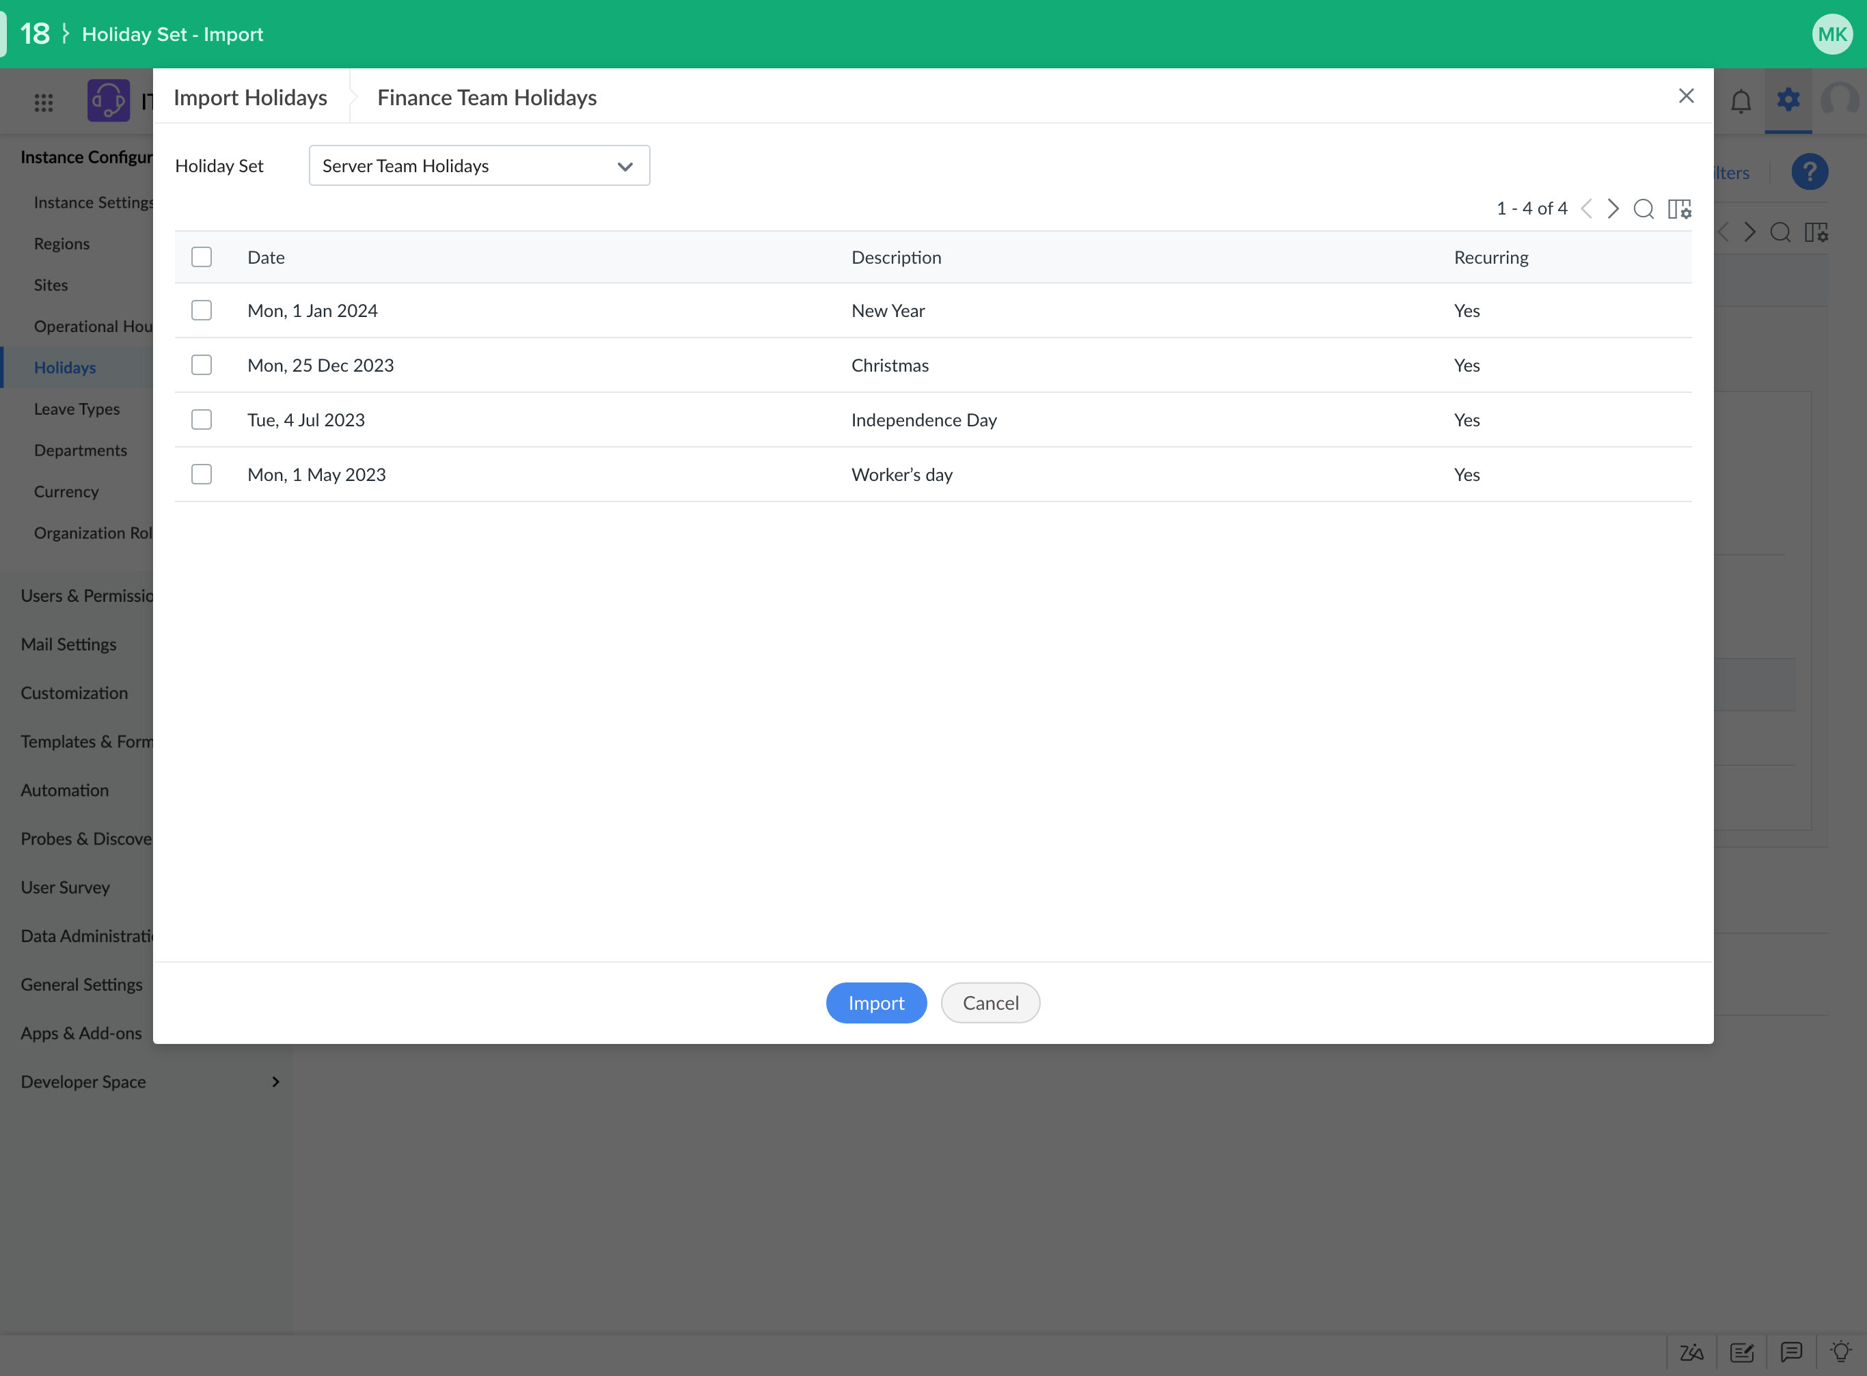Toggle the select-all holidays checkbox
This screenshot has height=1376, width=1867.
point(202,256)
